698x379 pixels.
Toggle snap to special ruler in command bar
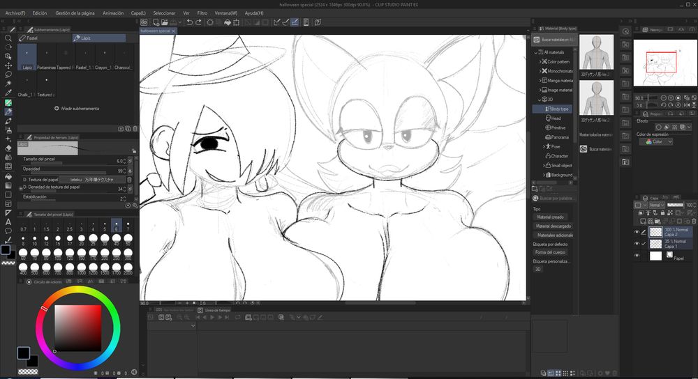[x=285, y=22]
